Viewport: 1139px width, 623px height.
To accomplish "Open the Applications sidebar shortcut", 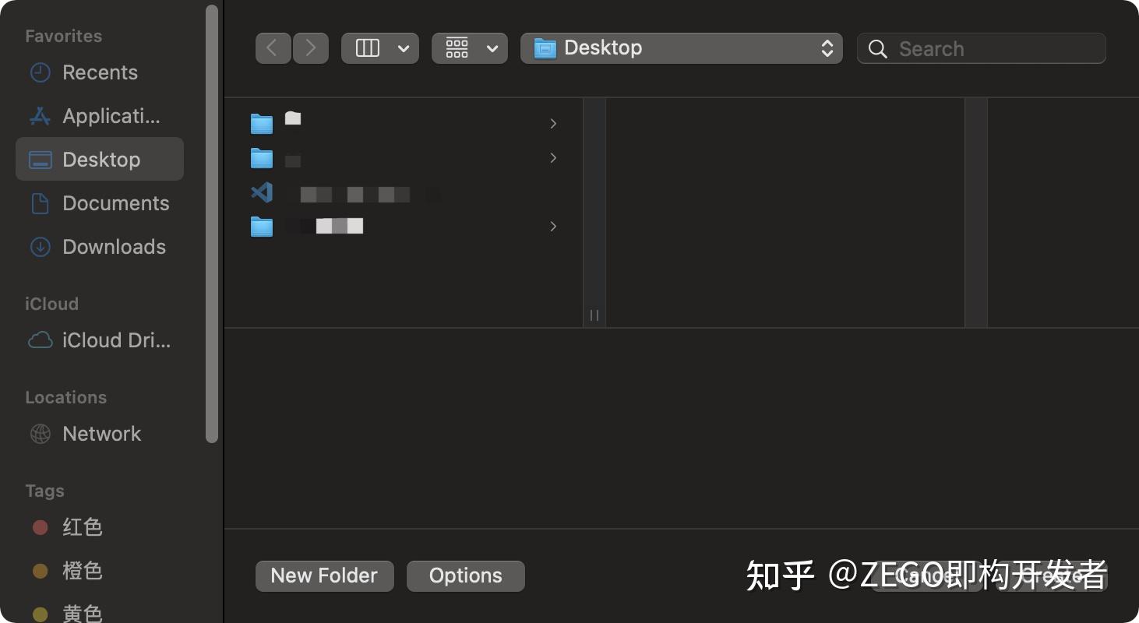I will pyautogui.click(x=101, y=116).
